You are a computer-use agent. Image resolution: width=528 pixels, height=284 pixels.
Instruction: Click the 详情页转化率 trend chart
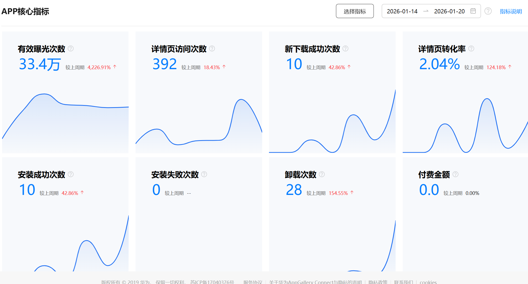click(465, 125)
